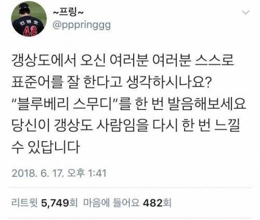This screenshot has width=260, height=220.
Task: Click the display name ~프링~
Action: [68, 12]
